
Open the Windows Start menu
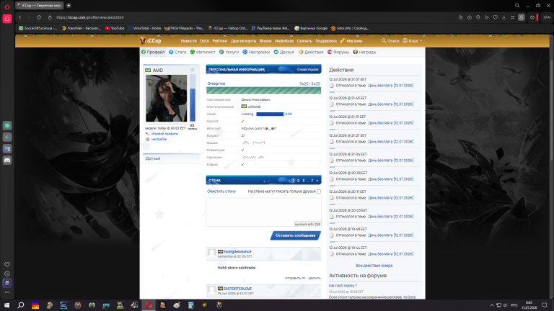tap(6, 305)
